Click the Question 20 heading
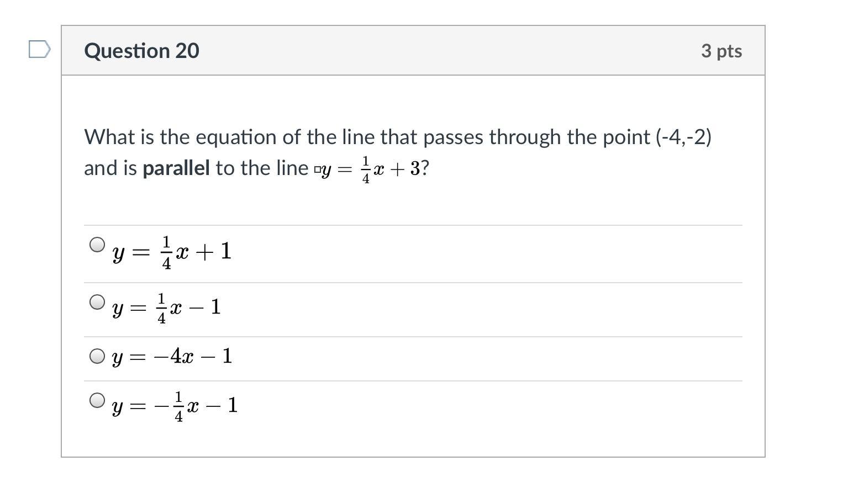The height and width of the screenshot is (477, 843). (141, 51)
